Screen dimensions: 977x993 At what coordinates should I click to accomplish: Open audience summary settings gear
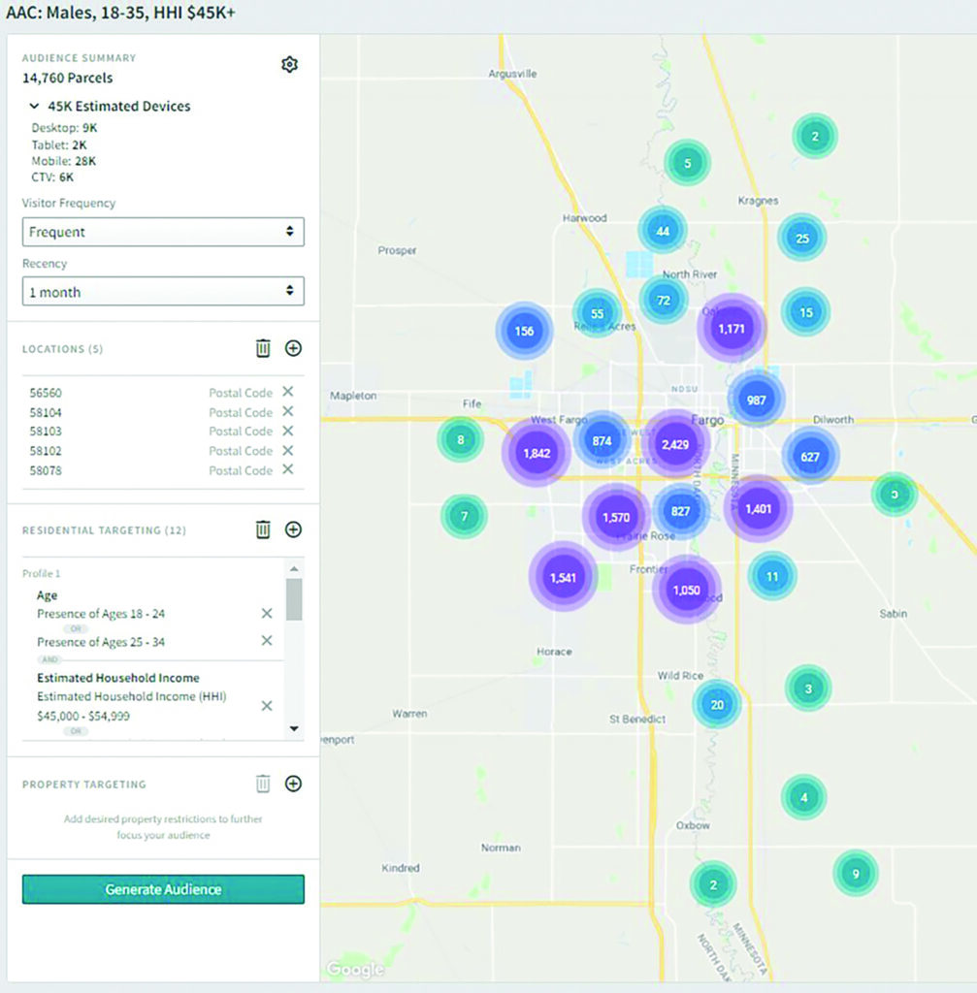(x=289, y=65)
